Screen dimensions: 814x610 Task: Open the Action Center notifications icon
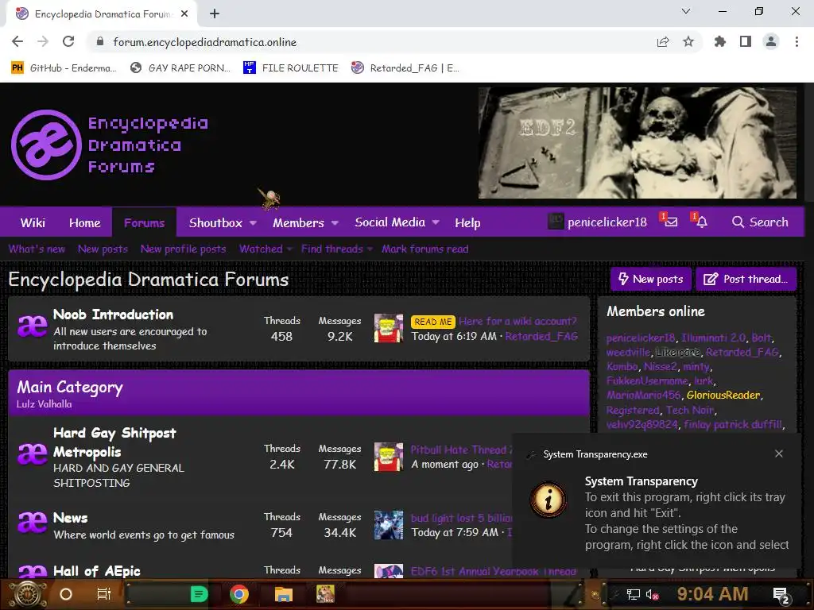[x=782, y=595]
